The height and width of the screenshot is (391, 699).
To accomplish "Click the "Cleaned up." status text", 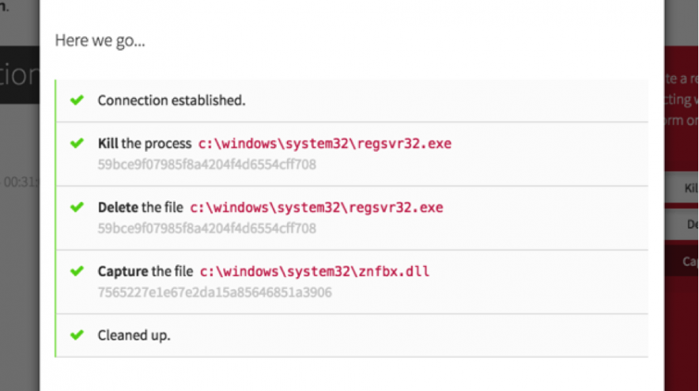I will coord(134,335).
